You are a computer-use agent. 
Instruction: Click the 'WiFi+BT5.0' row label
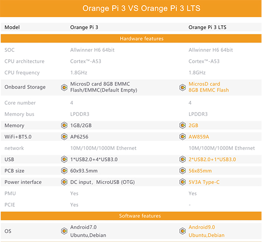[18, 136]
